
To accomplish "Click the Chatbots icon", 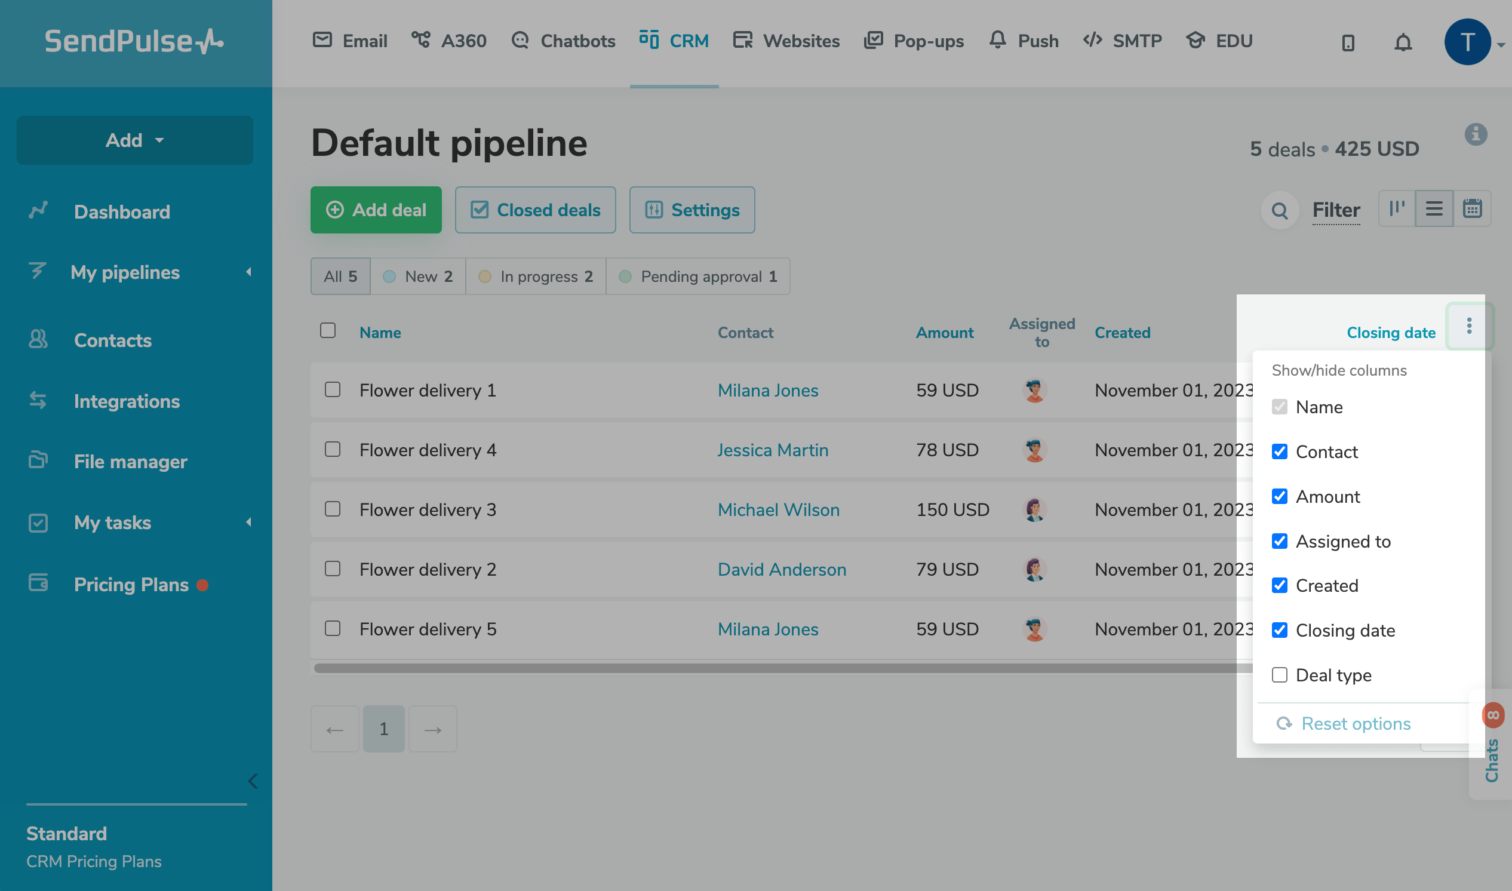I will [x=520, y=40].
